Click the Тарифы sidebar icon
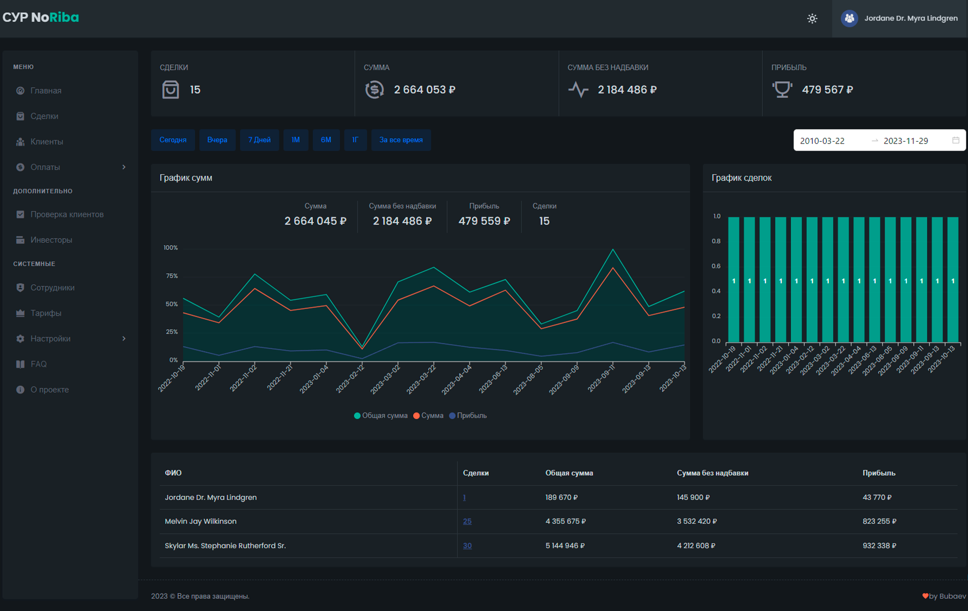 click(x=21, y=313)
